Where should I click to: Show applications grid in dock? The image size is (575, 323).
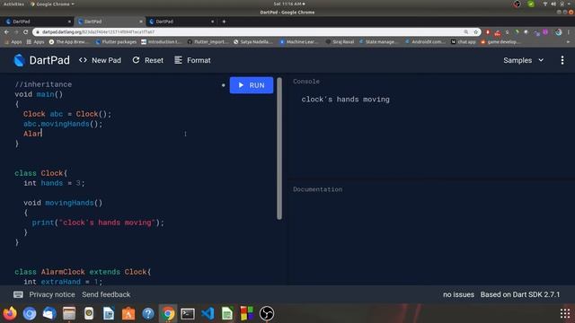(565, 313)
